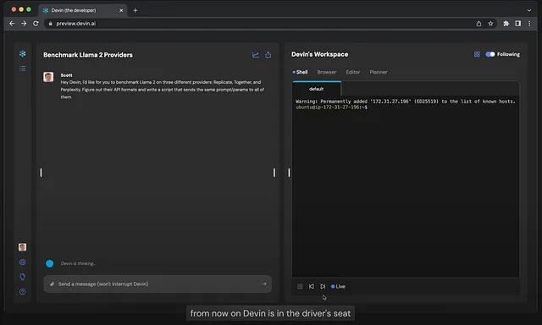The height and width of the screenshot is (325, 542).
Task: Click the Devin logo in the sidebar
Action: [x=23, y=53]
